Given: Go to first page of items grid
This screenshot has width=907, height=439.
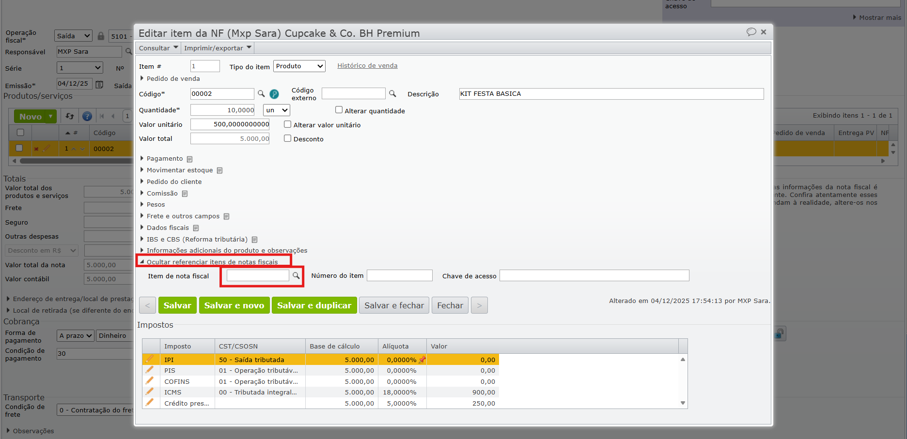Looking at the screenshot, I should [102, 116].
